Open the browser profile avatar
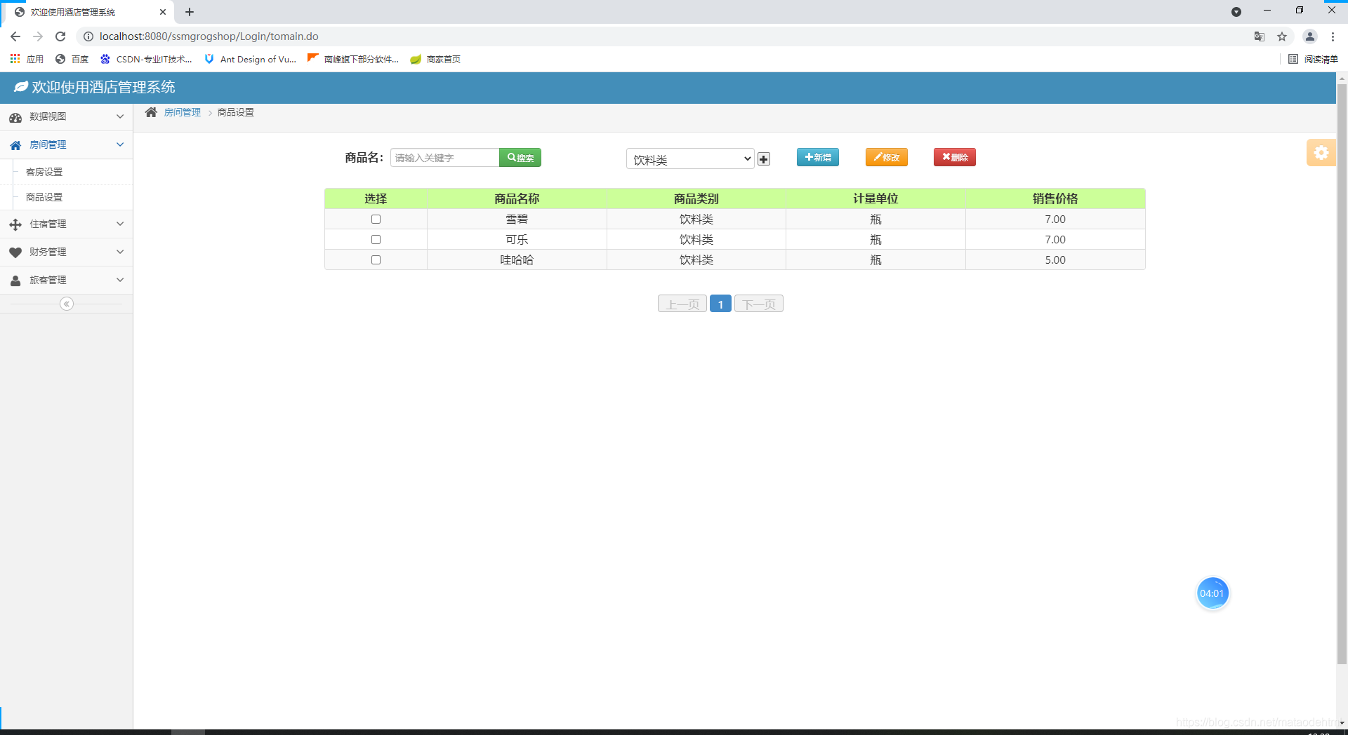Viewport: 1348px width, 735px height. click(x=1310, y=36)
